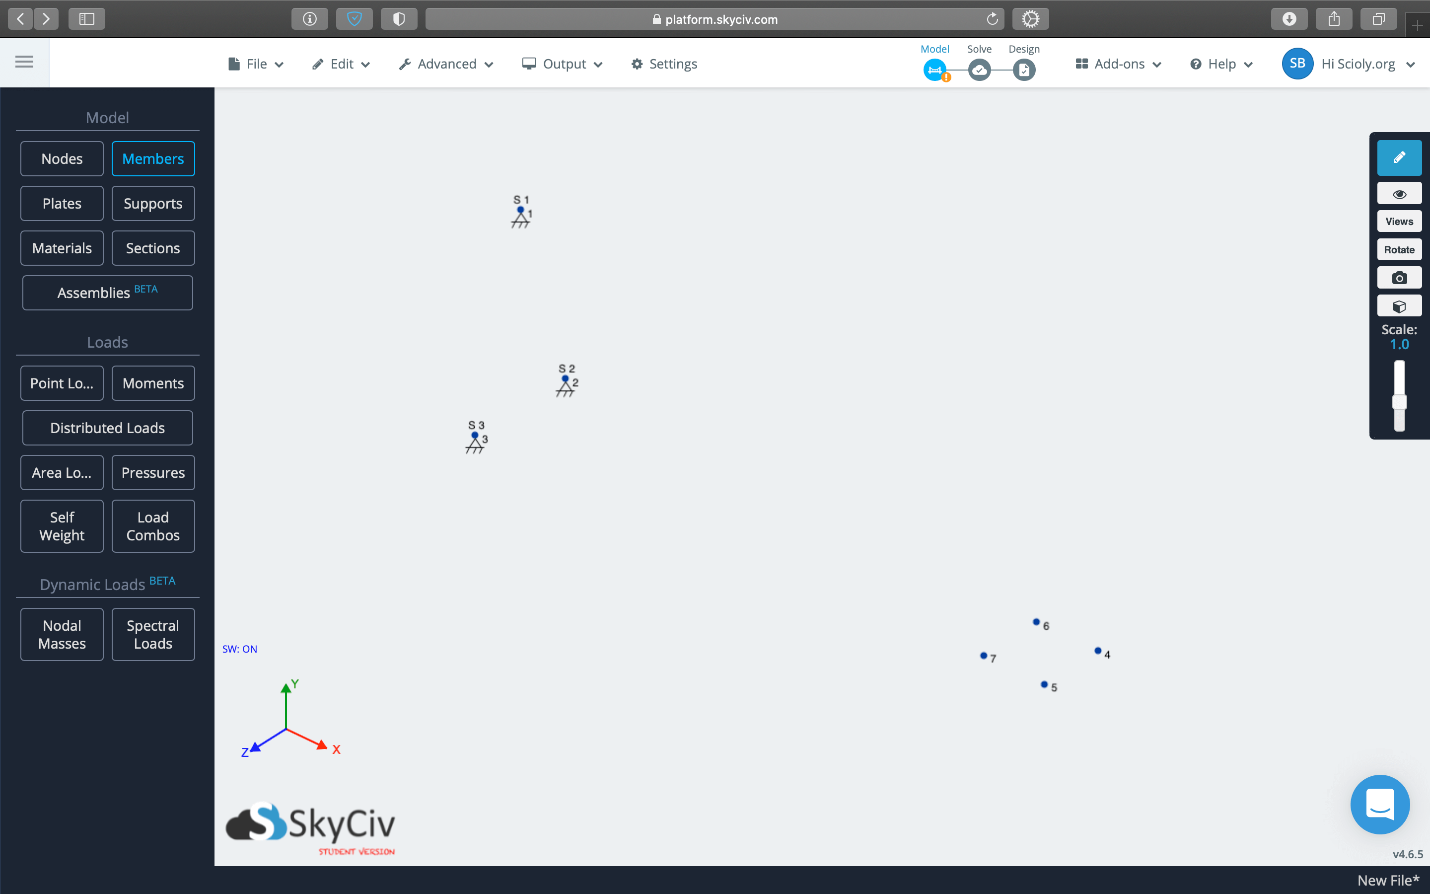Open Nodal Masses panel
This screenshot has width=1430, height=894.
(x=62, y=634)
